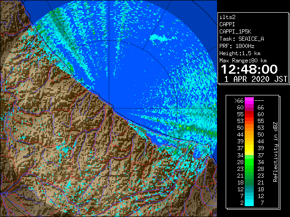The height and width of the screenshot is (217, 290).
Task: Pick the orange 50–53 dBZ legend swatch
Action: click(x=249, y=127)
